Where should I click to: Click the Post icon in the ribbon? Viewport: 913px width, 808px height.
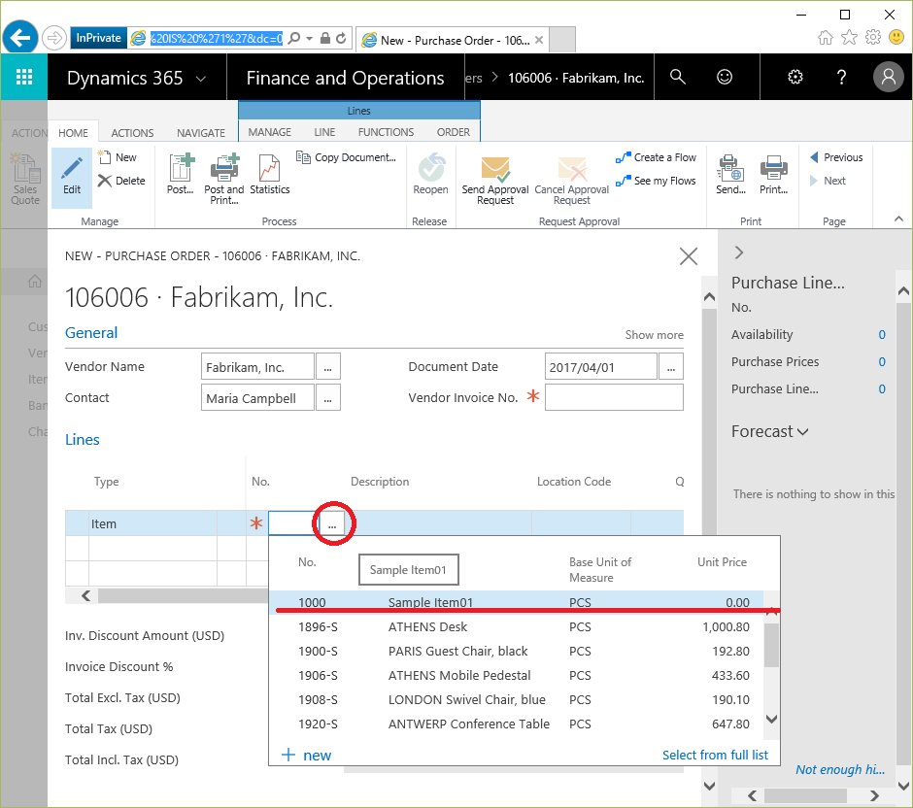(181, 174)
